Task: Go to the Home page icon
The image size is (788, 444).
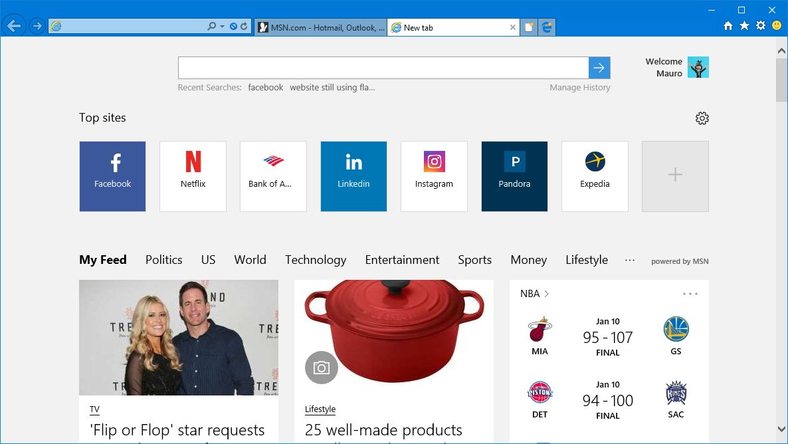Action: [728, 26]
